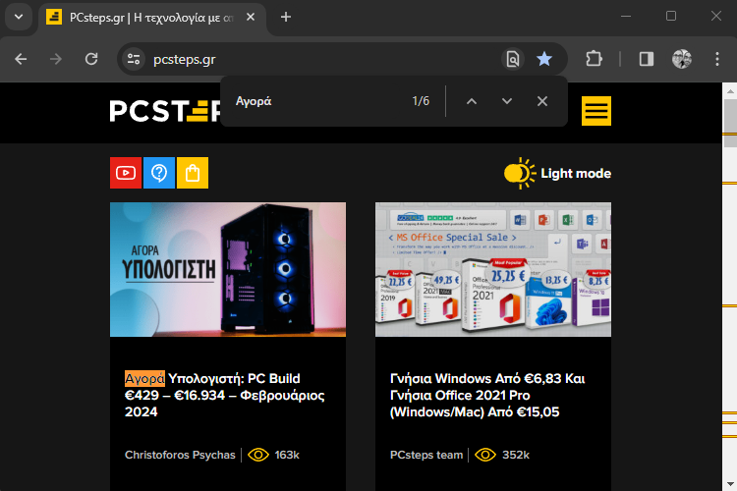The image size is (737, 491).
Task: Reload the pcsteps.gr page
Action: [91, 59]
